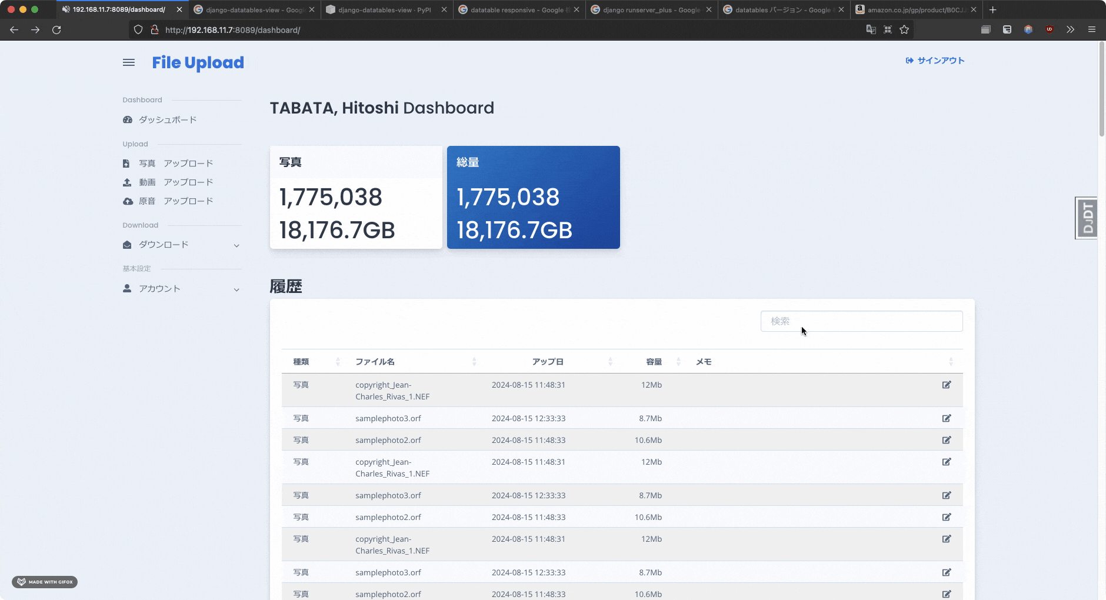This screenshot has width=1106, height=600.
Task: Open 写真 アップロード page
Action: click(x=176, y=163)
